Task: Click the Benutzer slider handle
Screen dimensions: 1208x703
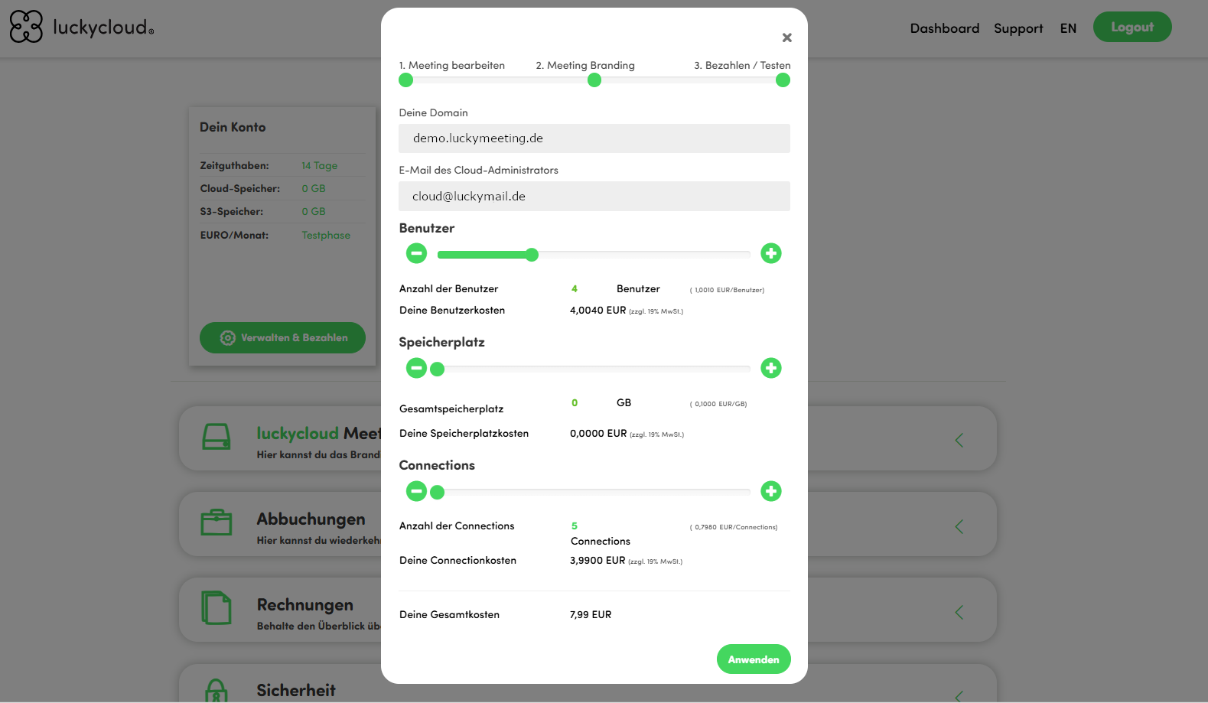Action: (532, 255)
